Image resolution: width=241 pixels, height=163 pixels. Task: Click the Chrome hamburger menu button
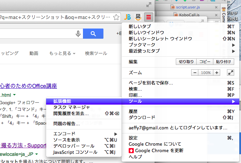point(148,17)
